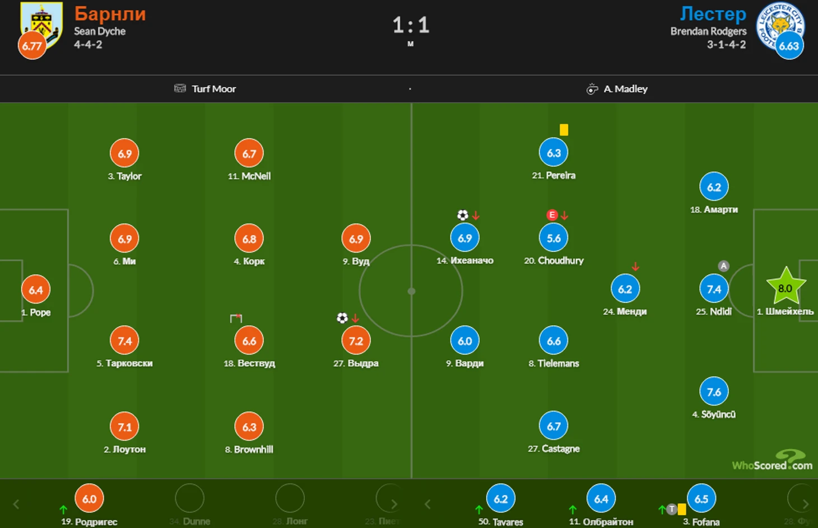Screen dimensions: 818x528
Task: Click the yellow card above Pereira
Action: (x=564, y=130)
